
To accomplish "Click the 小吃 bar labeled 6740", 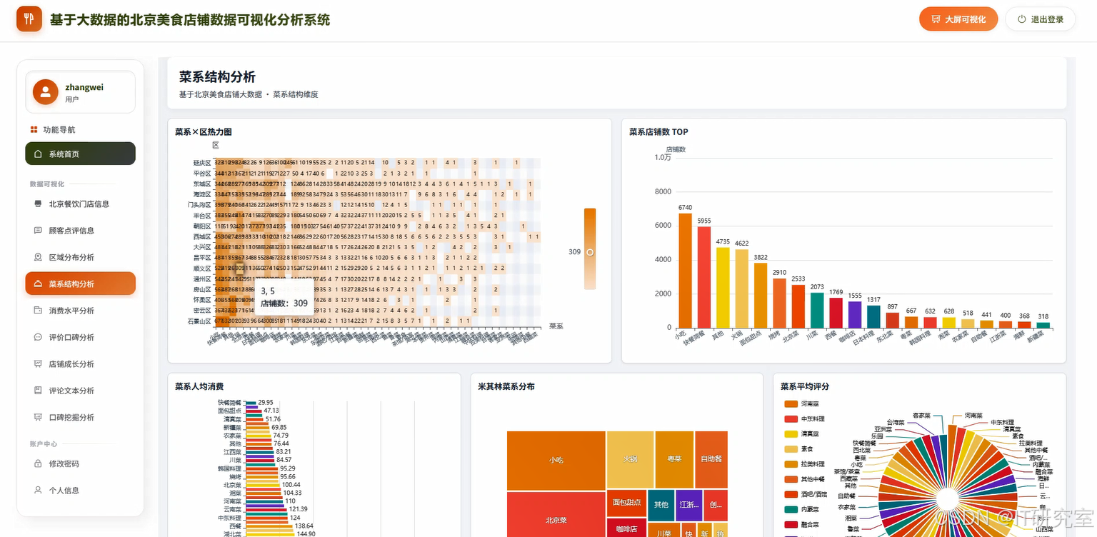I will coord(686,271).
